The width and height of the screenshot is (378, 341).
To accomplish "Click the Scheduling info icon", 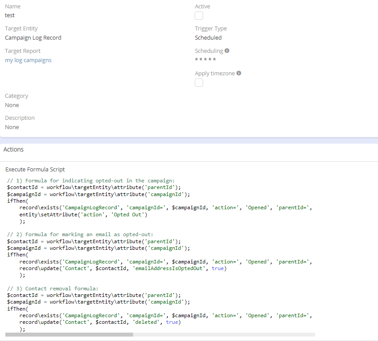I will [227, 51].
